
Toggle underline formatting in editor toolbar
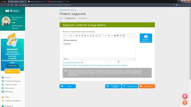click(x=82, y=36)
